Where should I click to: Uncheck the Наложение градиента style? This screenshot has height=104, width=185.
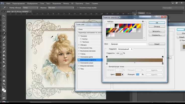pos(79,60)
